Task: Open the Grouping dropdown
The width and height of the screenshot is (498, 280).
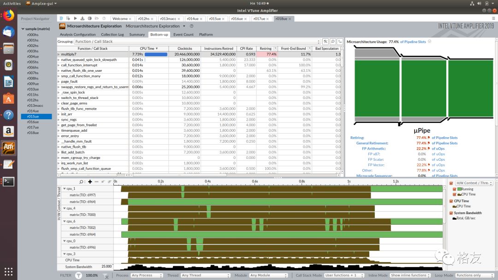Action: [197, 41]
